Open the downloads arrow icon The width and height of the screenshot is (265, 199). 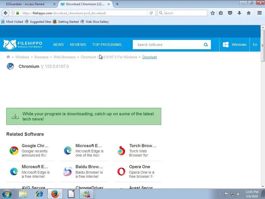tap(239, 13)
